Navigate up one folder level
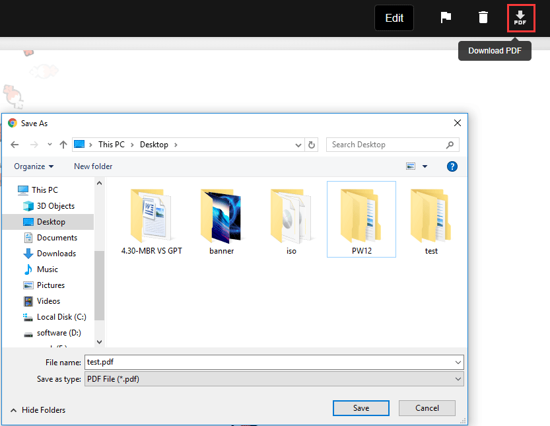The height and width of the screenshot is (426, 550). [63, 144]
